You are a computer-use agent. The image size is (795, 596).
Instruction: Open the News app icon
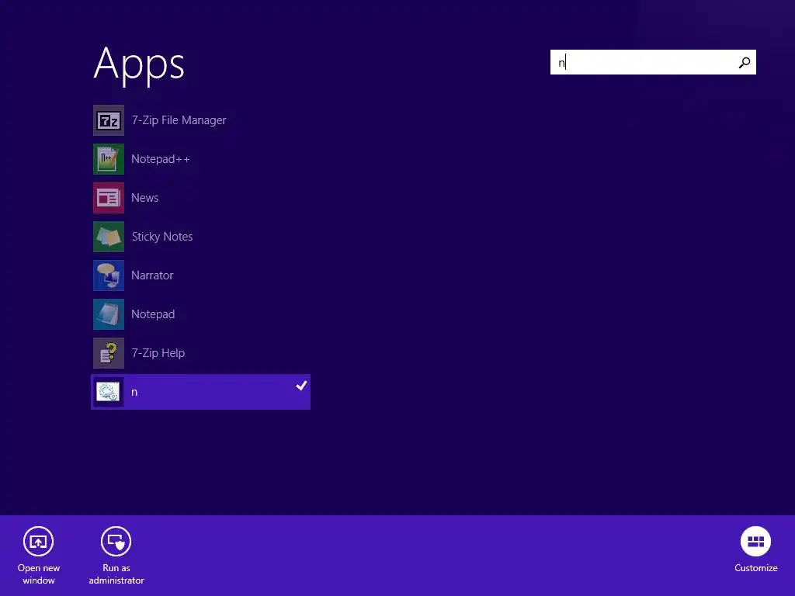[109, 198]
